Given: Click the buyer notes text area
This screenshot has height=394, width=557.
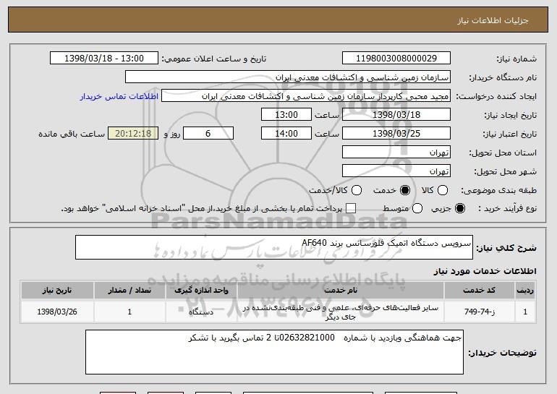Looking at the screenshot, I should click(274, 352).
